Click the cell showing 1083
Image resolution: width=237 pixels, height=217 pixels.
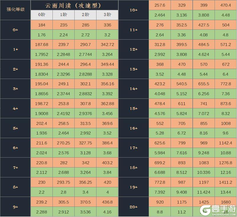pyautogui.click(x=204, y=163)
